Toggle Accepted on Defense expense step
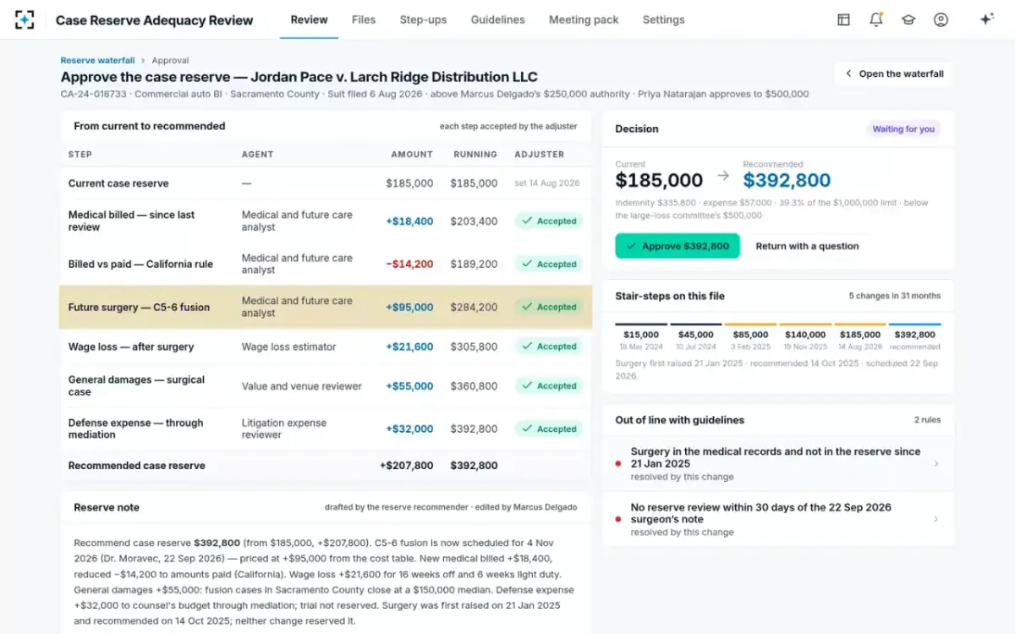 tap(549, 429)
